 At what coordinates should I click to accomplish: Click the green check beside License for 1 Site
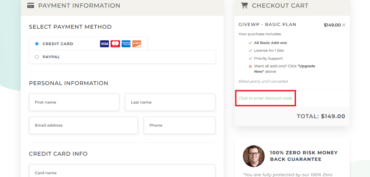(x=250, y=51)
